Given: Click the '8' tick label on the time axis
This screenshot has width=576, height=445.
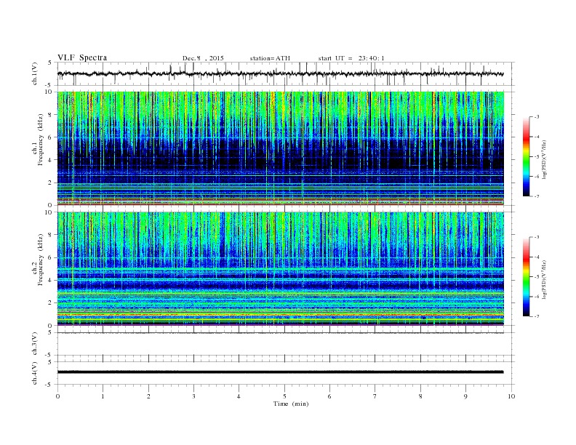Looking at the screenshot, I should click(x=420, y=396).
